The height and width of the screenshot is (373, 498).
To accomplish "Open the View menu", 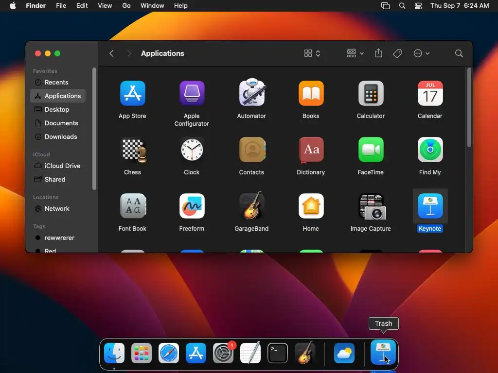I will click(105, 6).
